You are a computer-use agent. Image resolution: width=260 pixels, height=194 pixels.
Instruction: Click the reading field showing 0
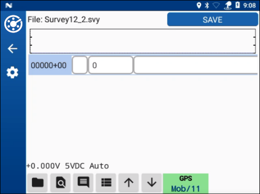(111, 65)
